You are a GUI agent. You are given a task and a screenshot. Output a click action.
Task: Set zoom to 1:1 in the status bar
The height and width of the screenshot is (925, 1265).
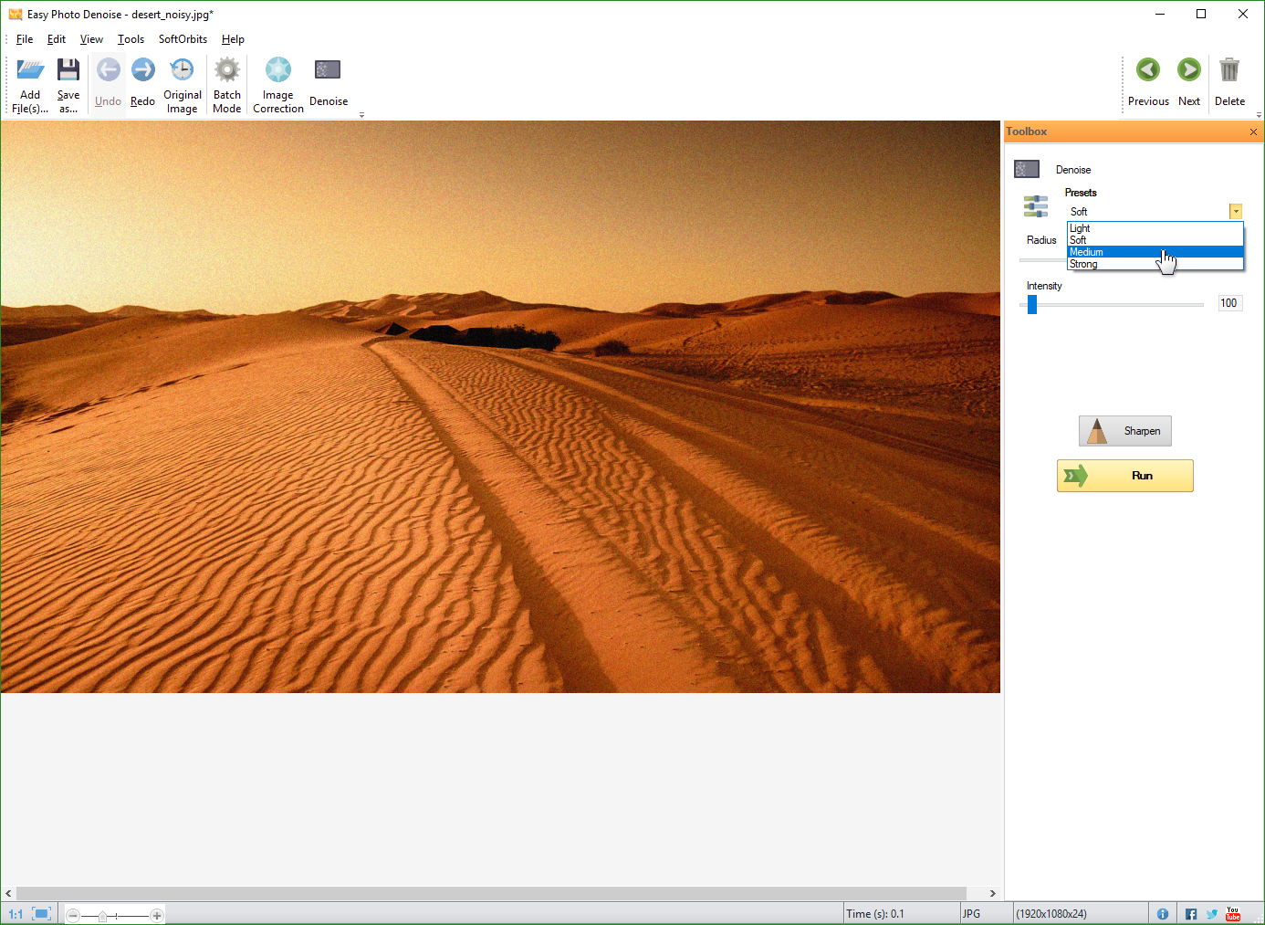pyautogui.click(x=16, y=914)
